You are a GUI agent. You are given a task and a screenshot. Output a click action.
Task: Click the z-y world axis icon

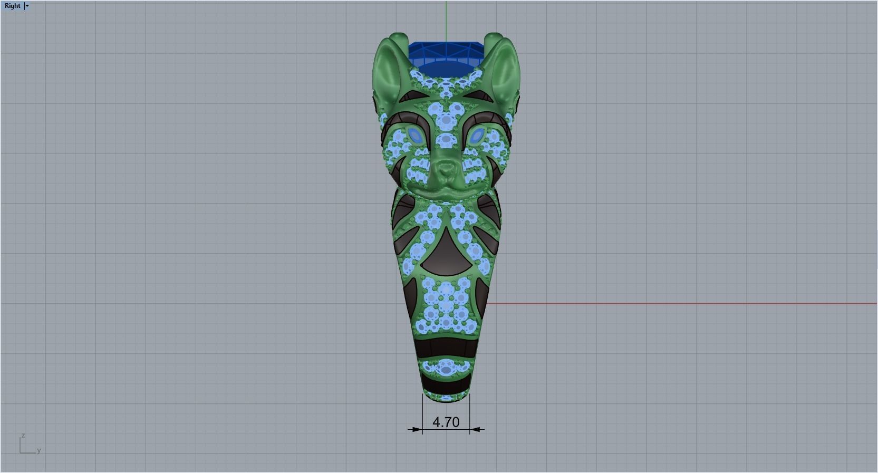[30, 444]
